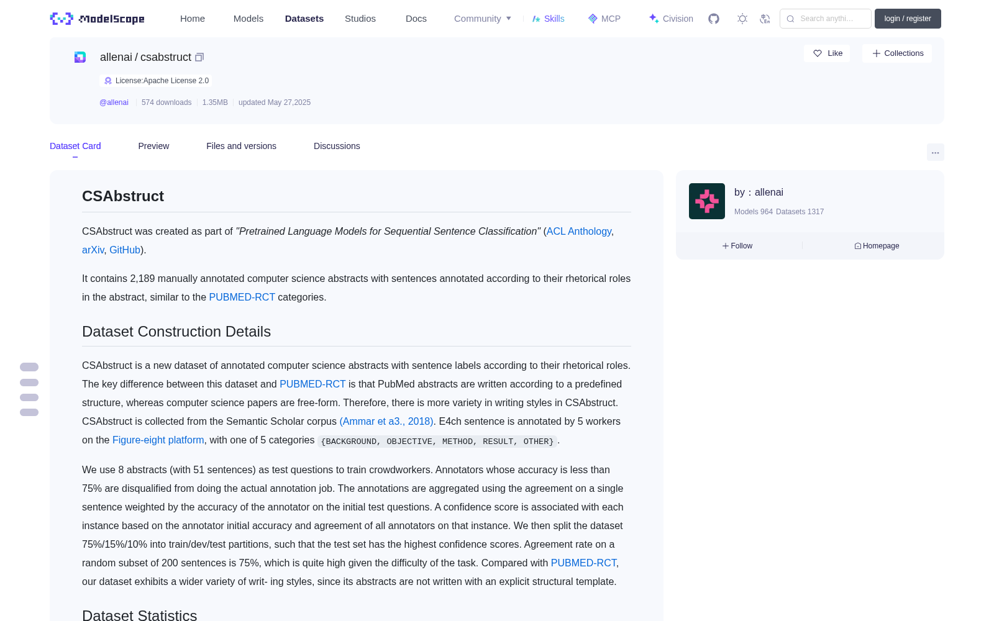Add dataset to Collections
Screen dimensions: 994x621
897,53
